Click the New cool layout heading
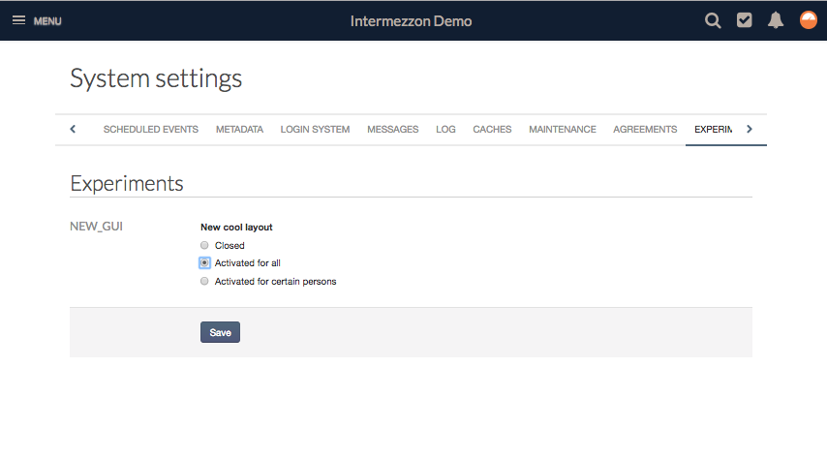The height and width of the screenshot is (458, 827). pos(236,228)
